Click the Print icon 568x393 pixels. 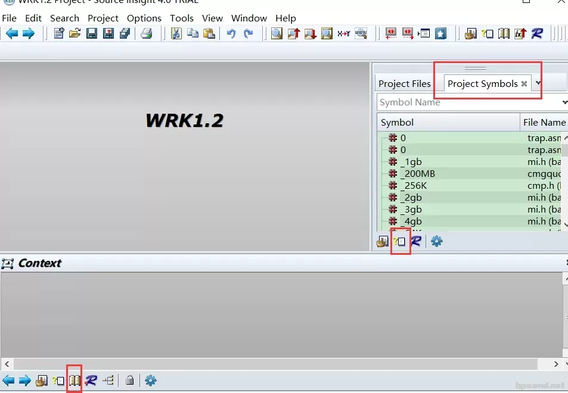[x=147, y=34]
